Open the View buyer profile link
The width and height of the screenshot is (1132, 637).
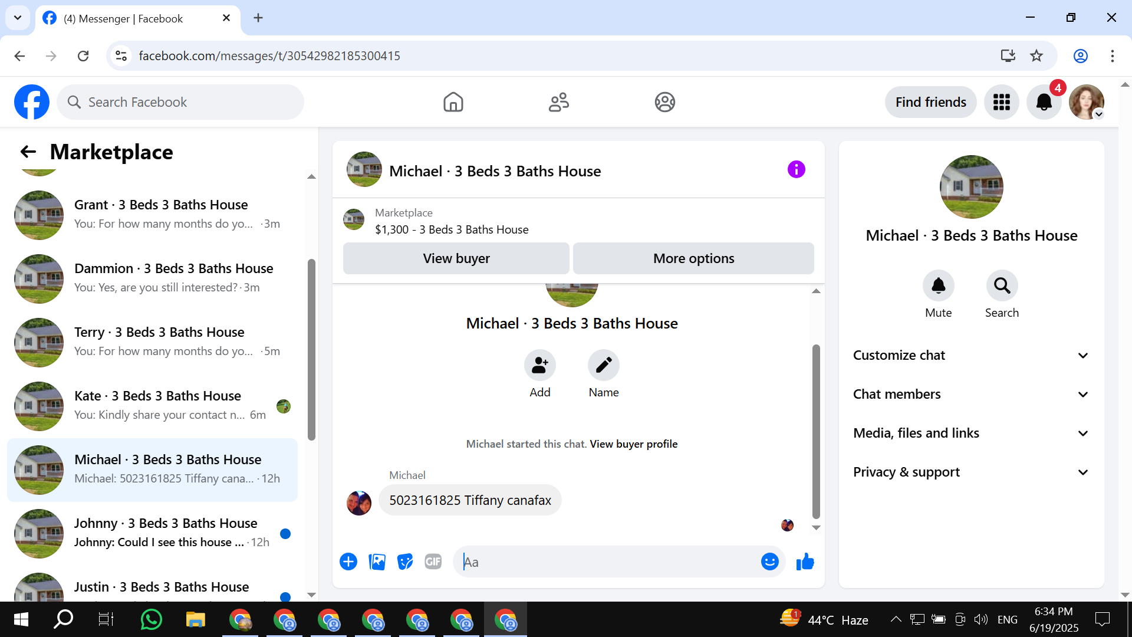[x=634, y=444]
